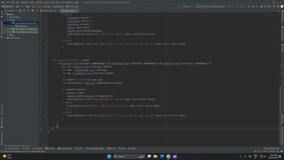The image size is (284, 160).
Task: Open the Pixel device selector dropdown
Action: (x=211, y=6)
